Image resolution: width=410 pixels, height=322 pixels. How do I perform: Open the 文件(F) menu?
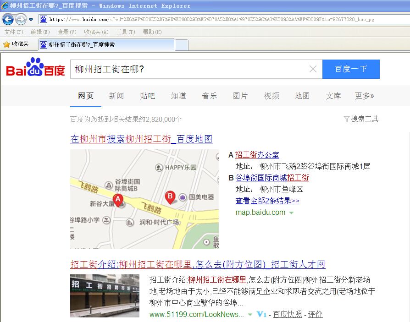point(14,32)
